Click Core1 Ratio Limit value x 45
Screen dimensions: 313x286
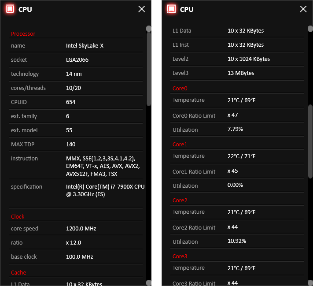232,171
